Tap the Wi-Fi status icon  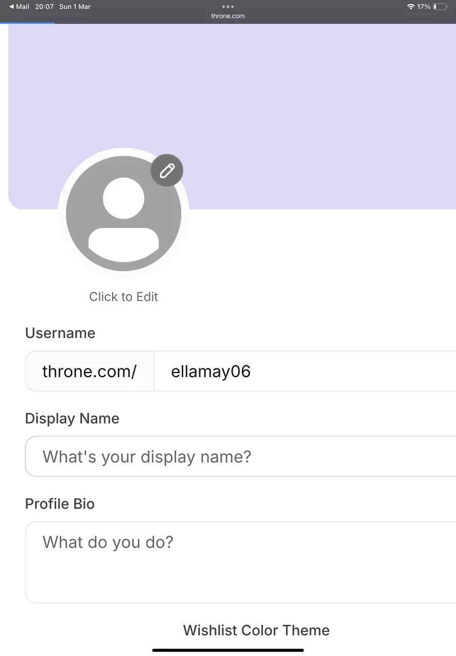click(x=411, y=7)
